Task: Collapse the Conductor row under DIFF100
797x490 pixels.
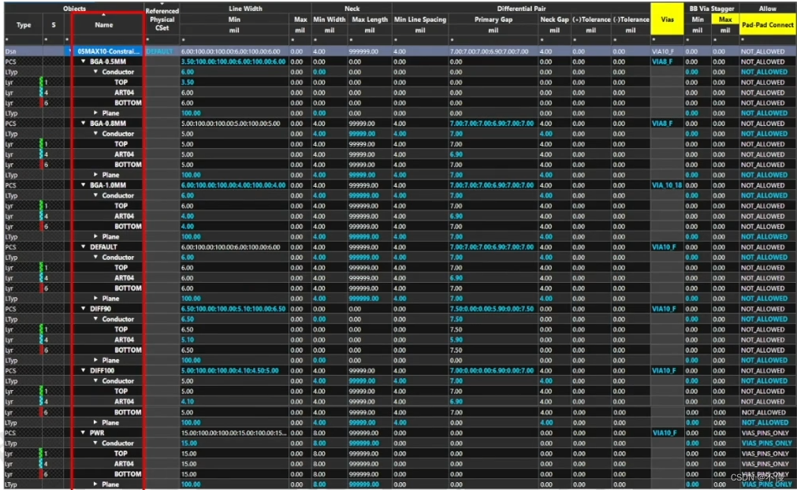Action: click(x=95, y=380)
